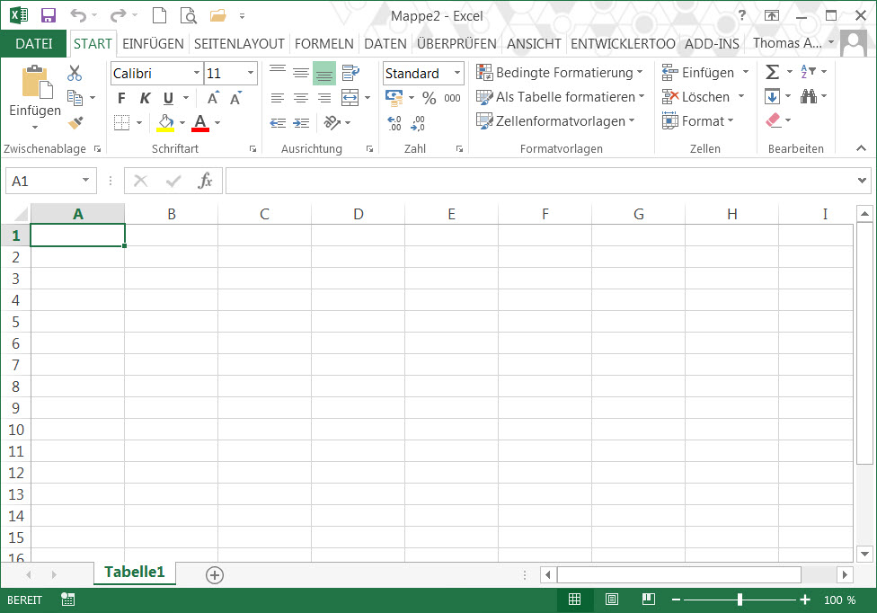This screenshot has width=877, height=613.
Task: Click the large Einfügen paste button
Action: (35, 97)
